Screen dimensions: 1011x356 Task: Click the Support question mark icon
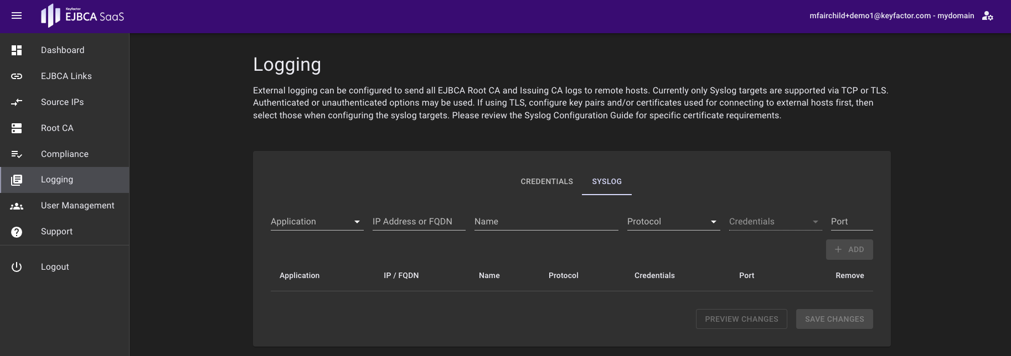17,232
